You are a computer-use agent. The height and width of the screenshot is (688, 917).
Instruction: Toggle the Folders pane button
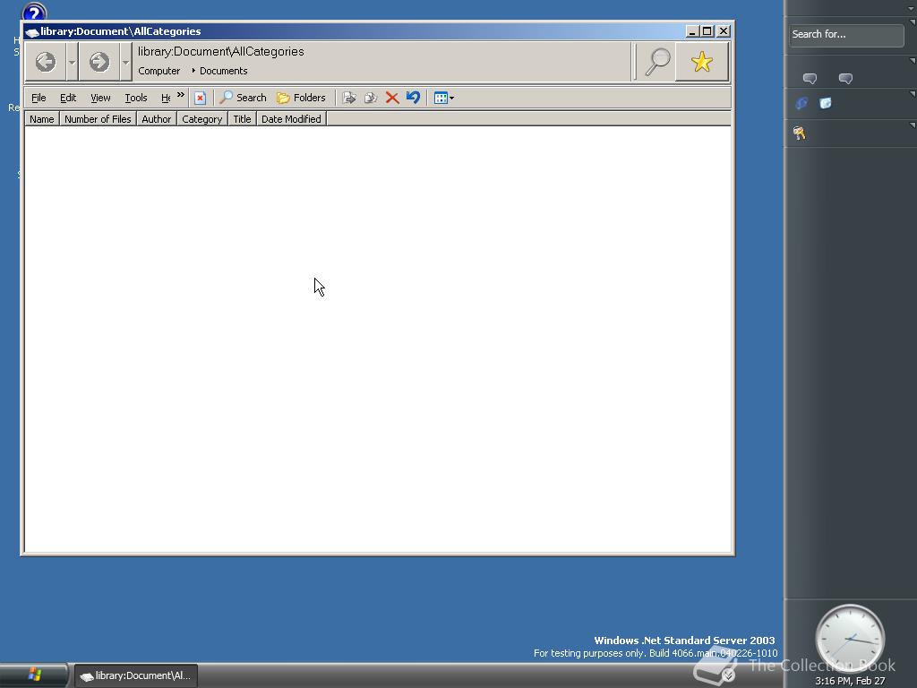301,98
